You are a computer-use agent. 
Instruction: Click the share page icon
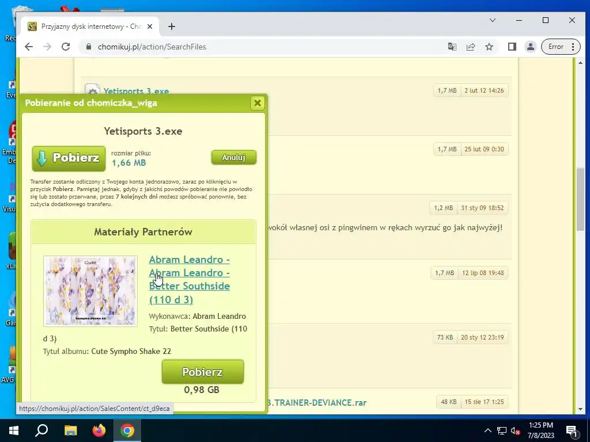point(471,47)
